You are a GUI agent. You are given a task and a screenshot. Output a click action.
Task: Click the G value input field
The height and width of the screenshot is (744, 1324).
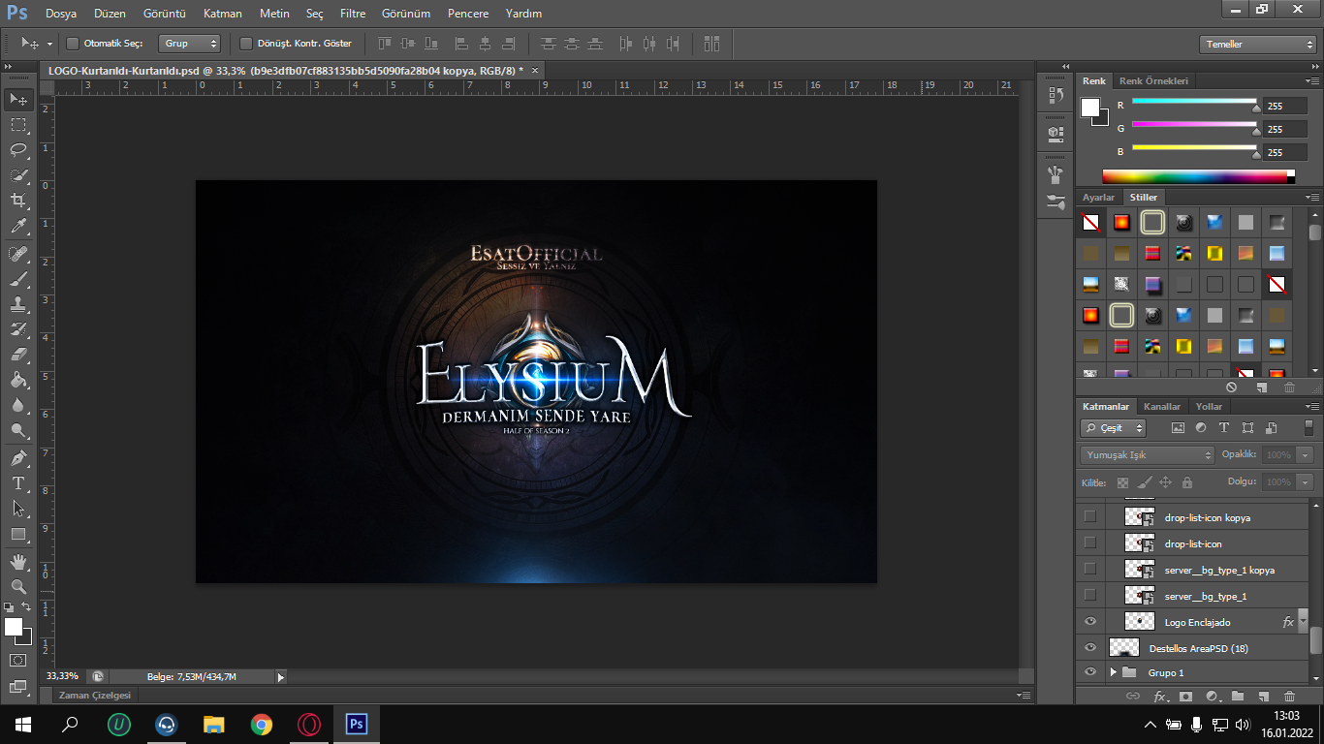[x=1285, y=129]
